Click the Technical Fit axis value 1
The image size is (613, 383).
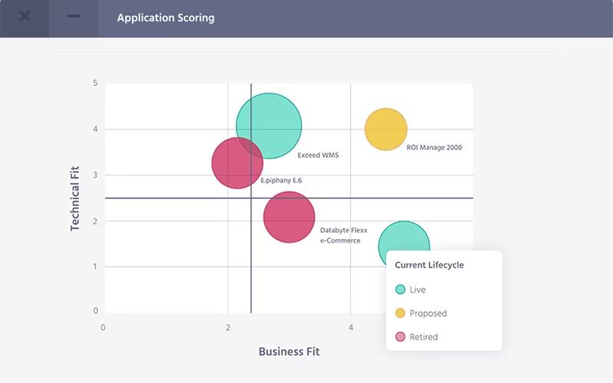coord(95,267)
